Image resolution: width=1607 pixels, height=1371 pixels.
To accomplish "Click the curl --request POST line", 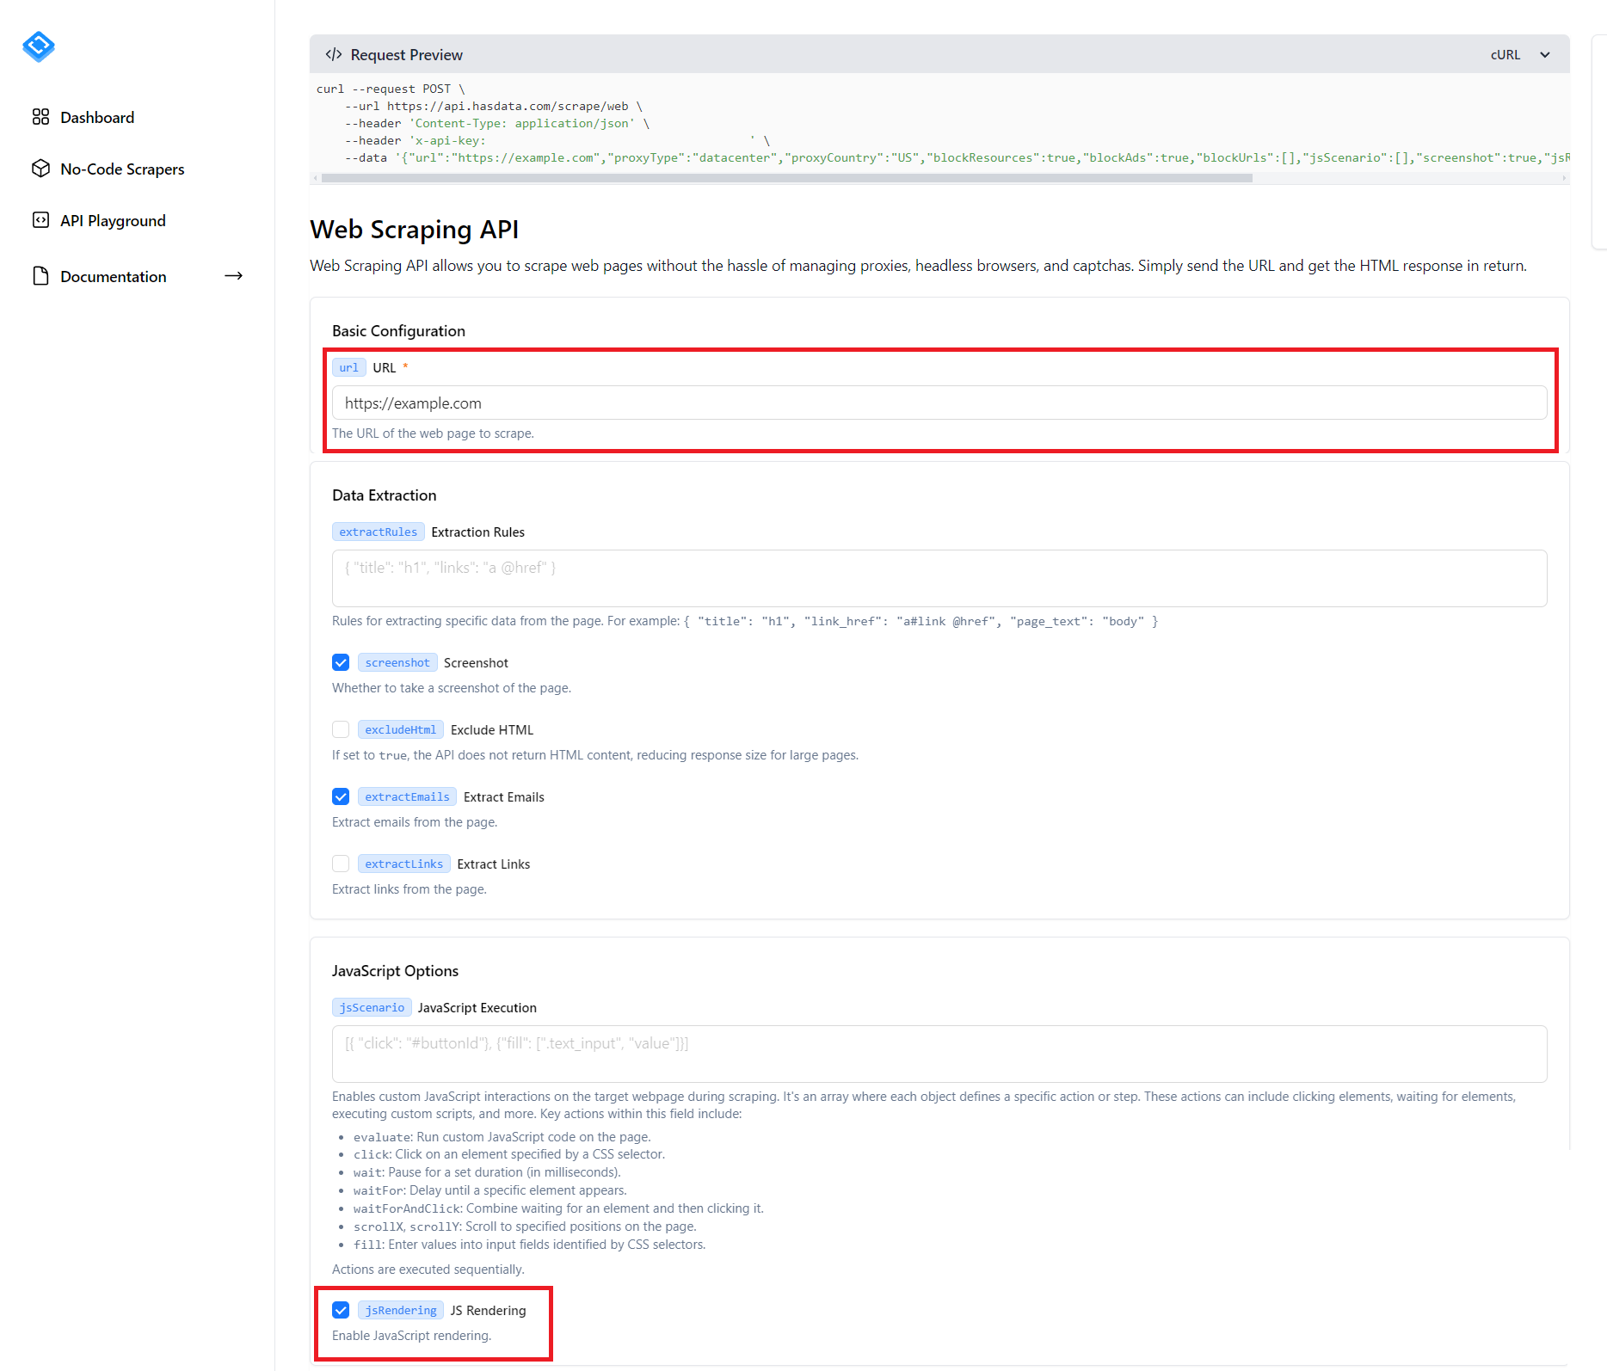I will point(391,89).
